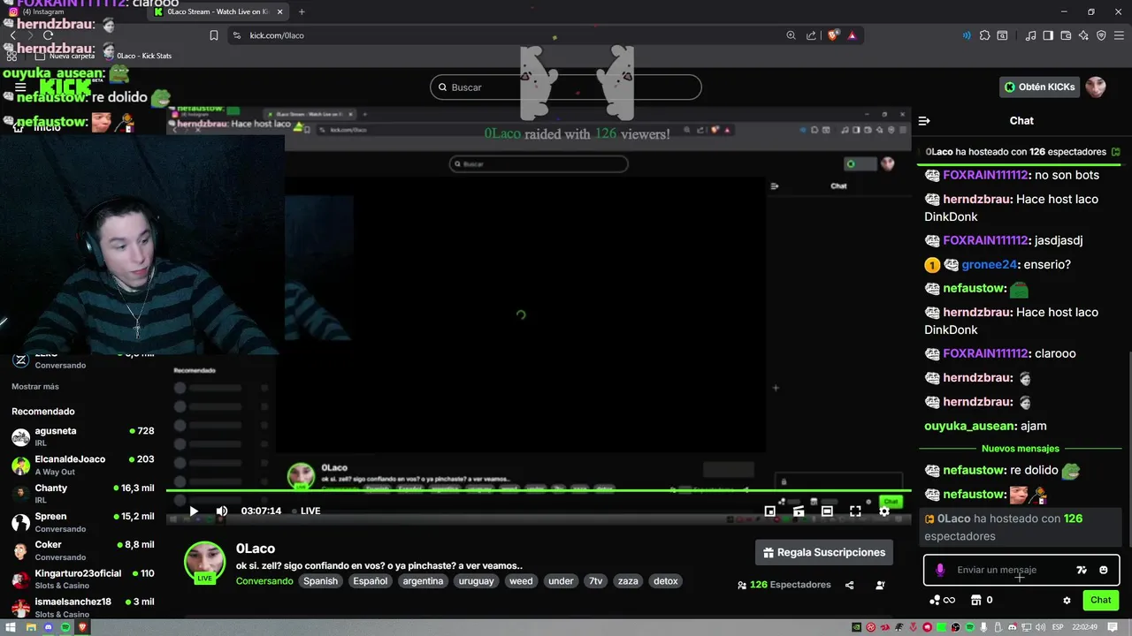
Task: Open 0Laco channel name link
Action: (x=256, y=549)
